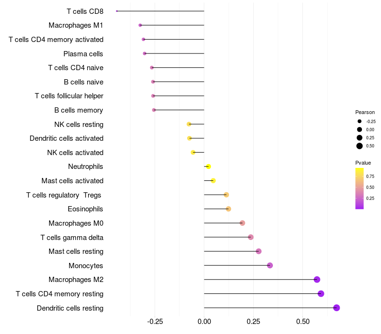This screenshot has width=381, height=334.
Task: Select the Macrophages M2 purple dot
Action: pyautogui.click(x=317, y=280)
